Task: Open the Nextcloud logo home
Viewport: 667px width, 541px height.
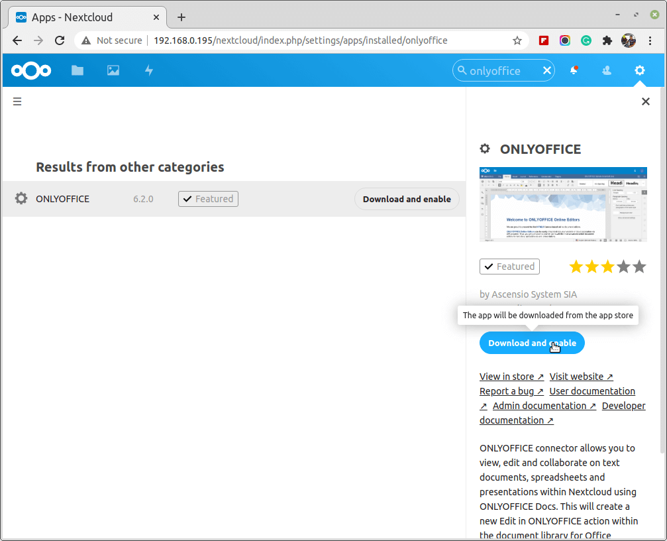Action: 31,70
